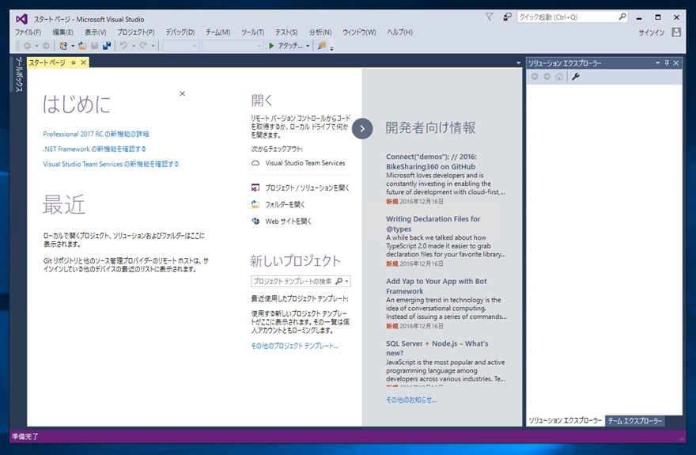Click the Redo toolbar icon

click(x=143, y=46)
